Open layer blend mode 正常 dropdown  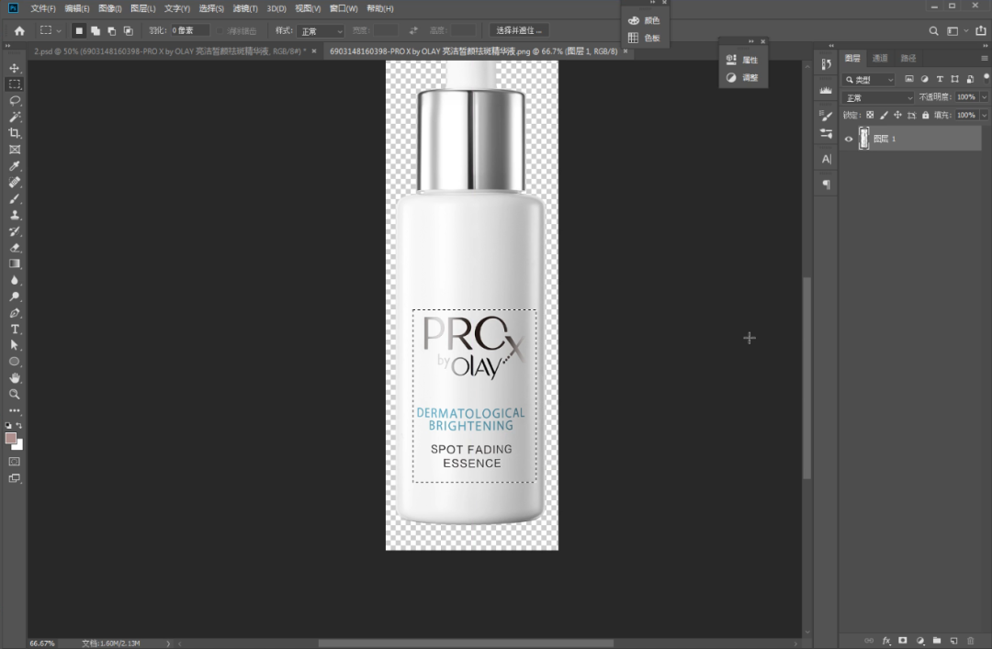pos(878,97)
